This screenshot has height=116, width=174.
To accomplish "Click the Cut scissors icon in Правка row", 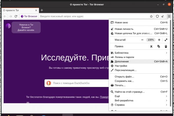I will 151,46.
